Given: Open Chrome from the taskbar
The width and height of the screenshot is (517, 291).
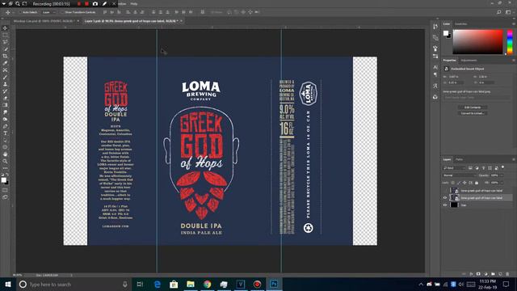Looking at the screenshot, I should click(207, 284).
